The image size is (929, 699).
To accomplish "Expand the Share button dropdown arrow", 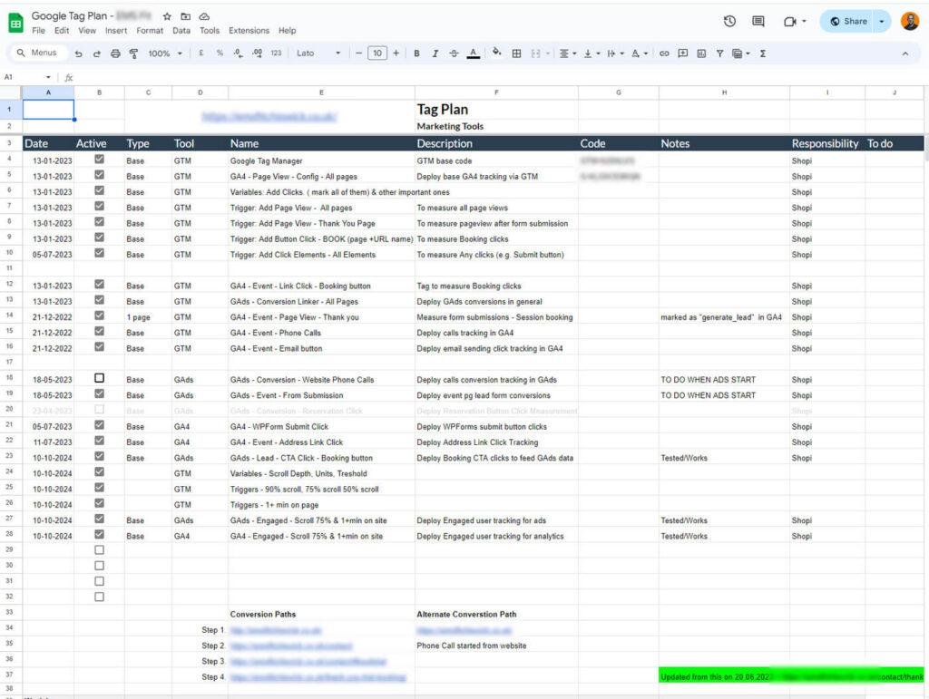I will pyautogui.click(x=882, y=22).
